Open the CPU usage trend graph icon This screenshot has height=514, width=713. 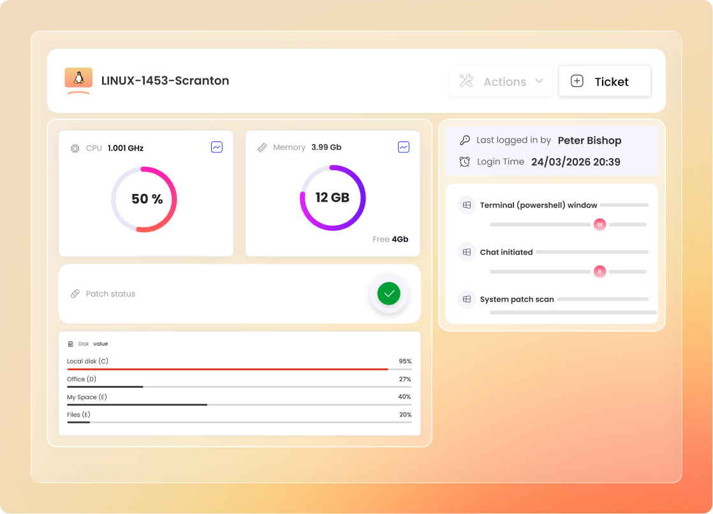(217, 147)
